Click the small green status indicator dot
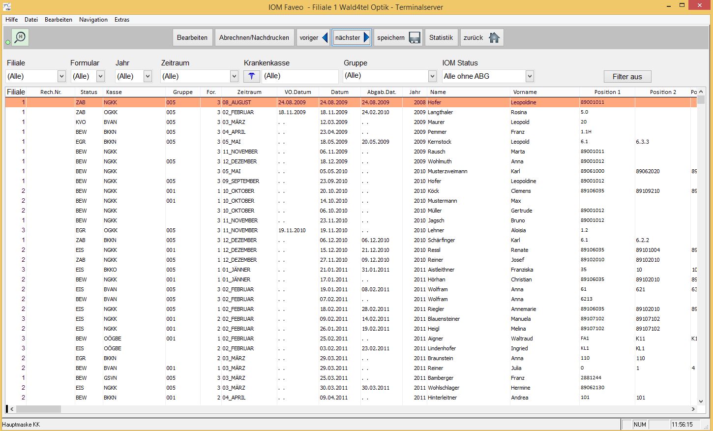 [8, 42]
